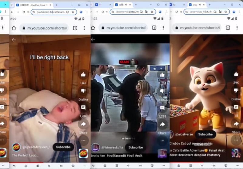Open comments on the chubby cat short
The image size is (243, 169).
point(236,107)
